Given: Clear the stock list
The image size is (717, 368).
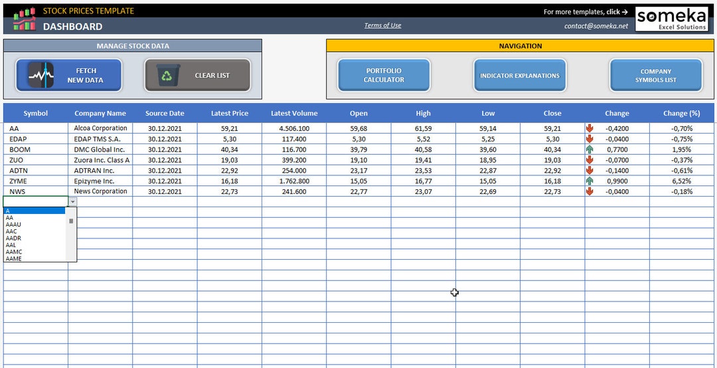Looking at the screenshot, I should click(x=198, y=75).
